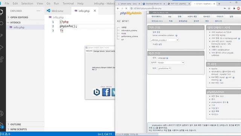Click the saved passwords key icon in browser

click(x=225, y=8)
